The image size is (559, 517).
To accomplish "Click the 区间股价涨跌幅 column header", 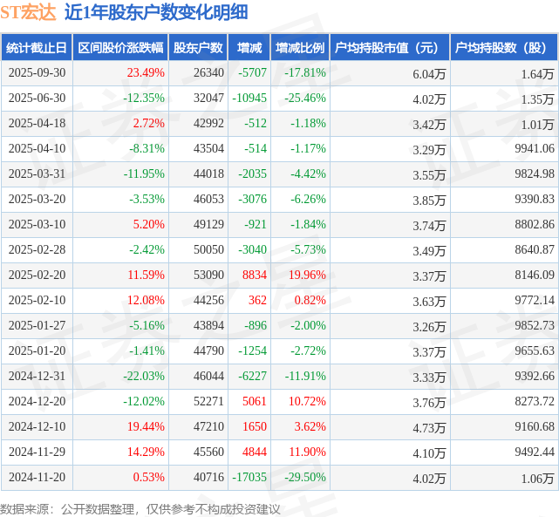I will click(120, 48).
